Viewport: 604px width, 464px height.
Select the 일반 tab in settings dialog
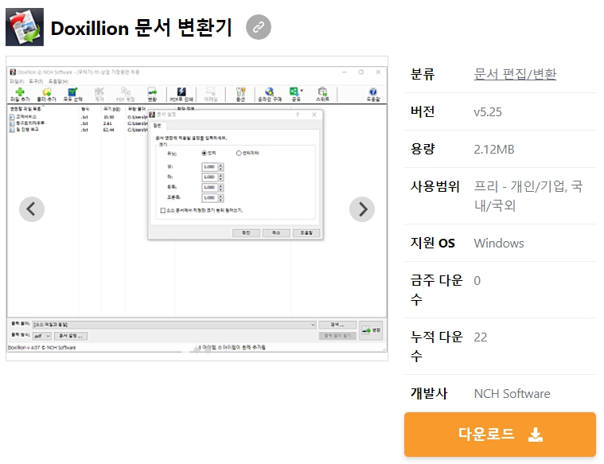158,126
